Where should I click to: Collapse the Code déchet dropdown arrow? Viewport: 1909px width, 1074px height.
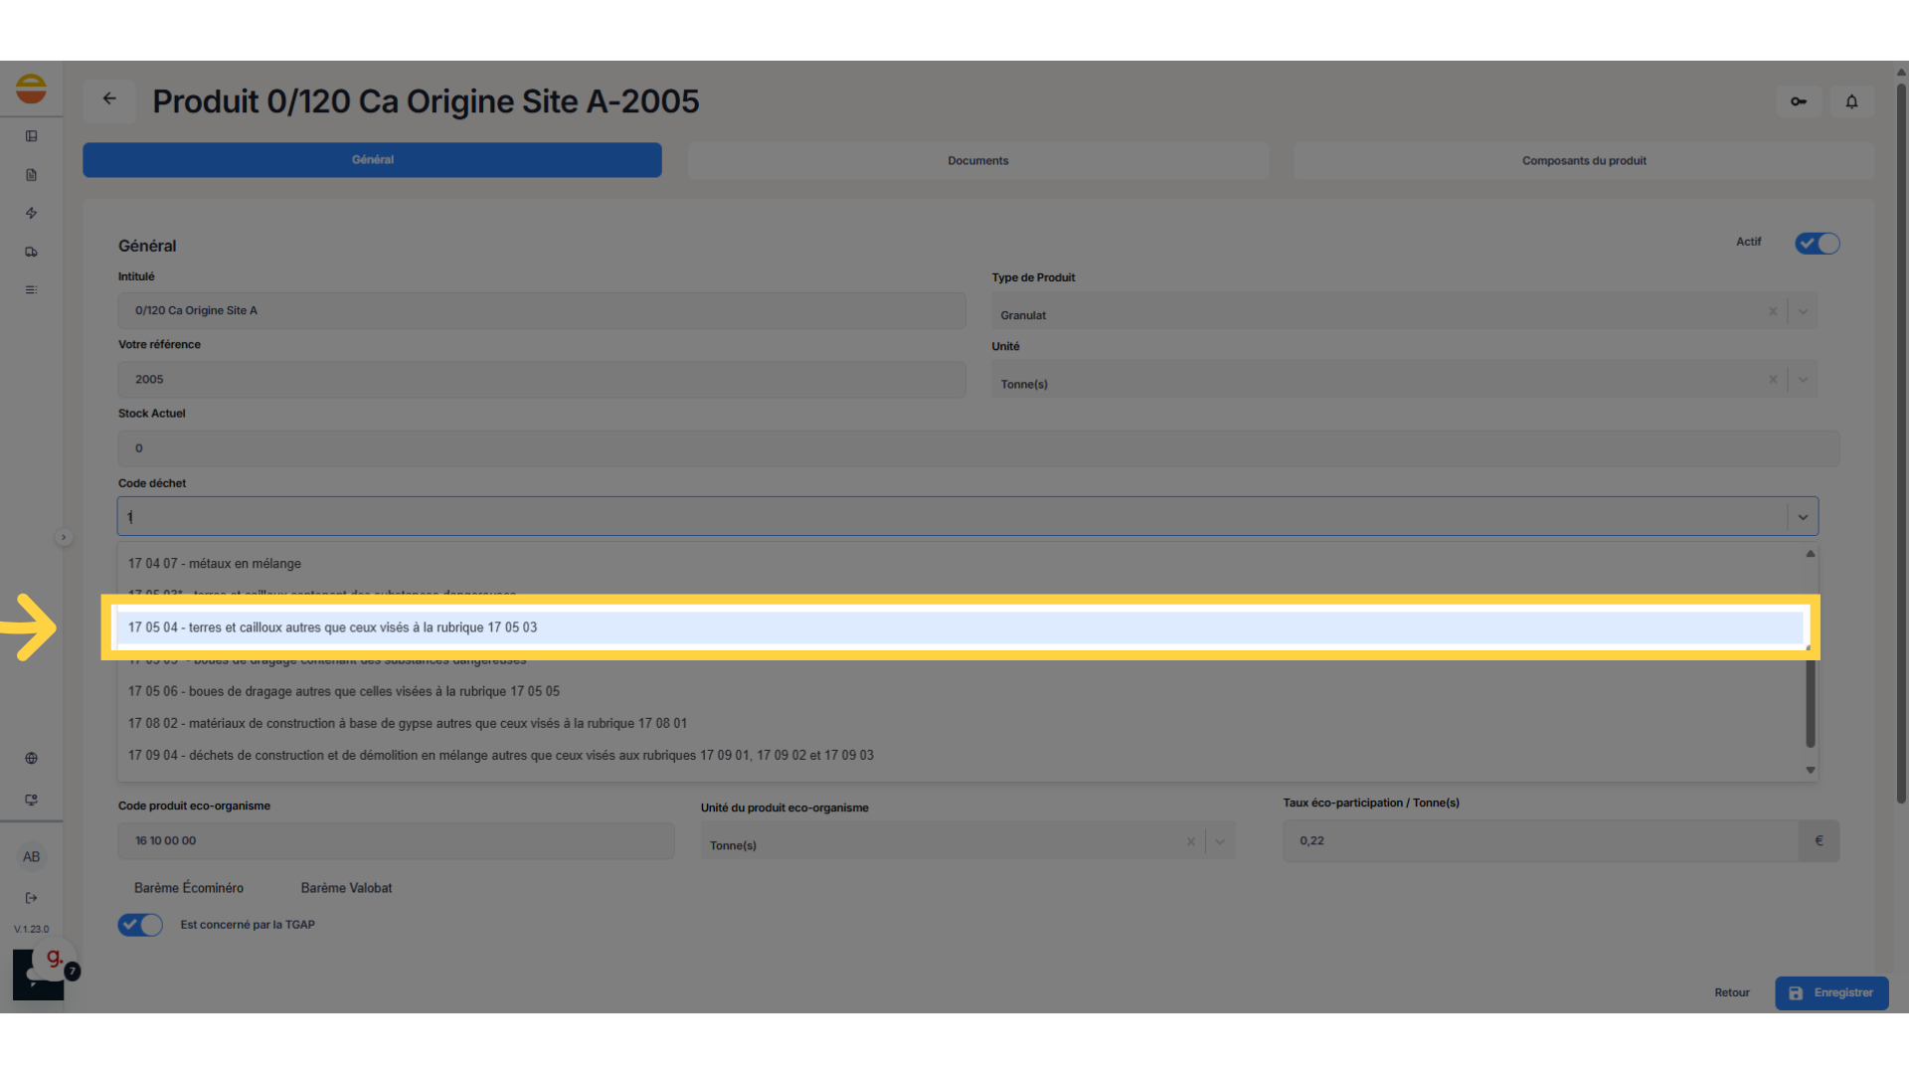point(1803,517)
